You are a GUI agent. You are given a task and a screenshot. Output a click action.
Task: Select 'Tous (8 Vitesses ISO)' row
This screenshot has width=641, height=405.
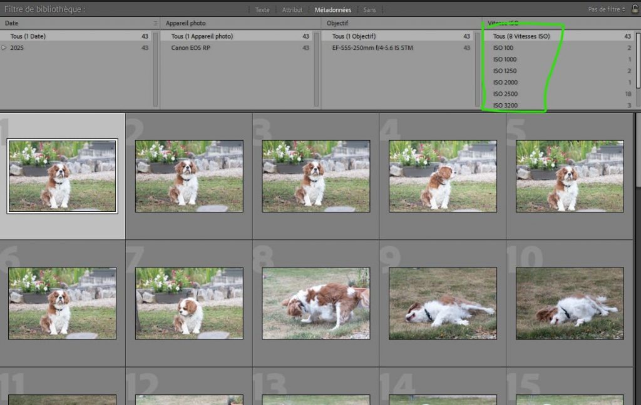(521, 36)
